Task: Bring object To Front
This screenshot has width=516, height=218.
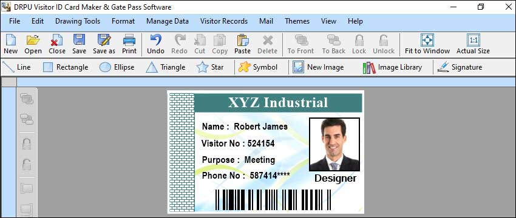Action: tap(300, 44)
